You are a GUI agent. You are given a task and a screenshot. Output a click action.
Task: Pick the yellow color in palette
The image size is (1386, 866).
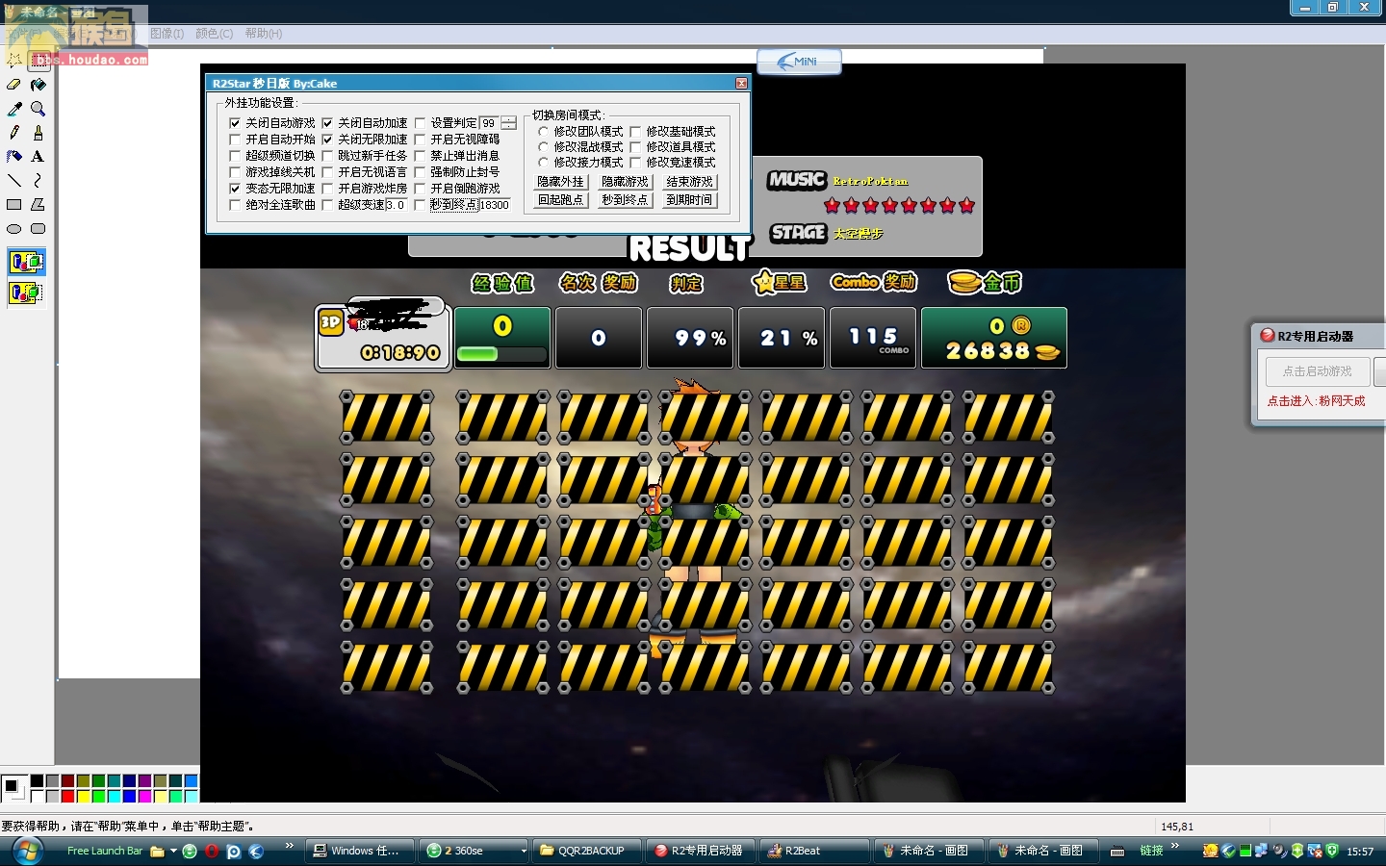pos(83,797)
